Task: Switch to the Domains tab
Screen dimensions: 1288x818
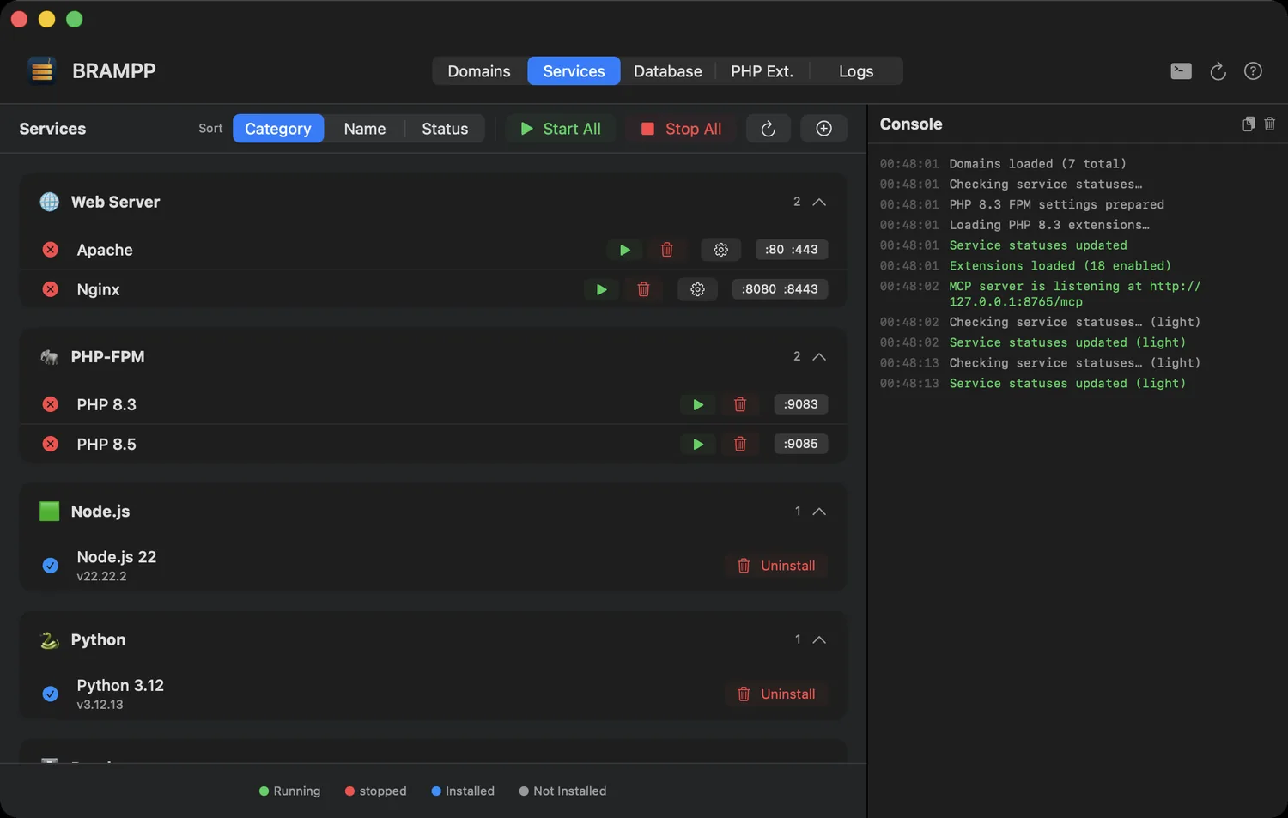Action: (479, 71)
